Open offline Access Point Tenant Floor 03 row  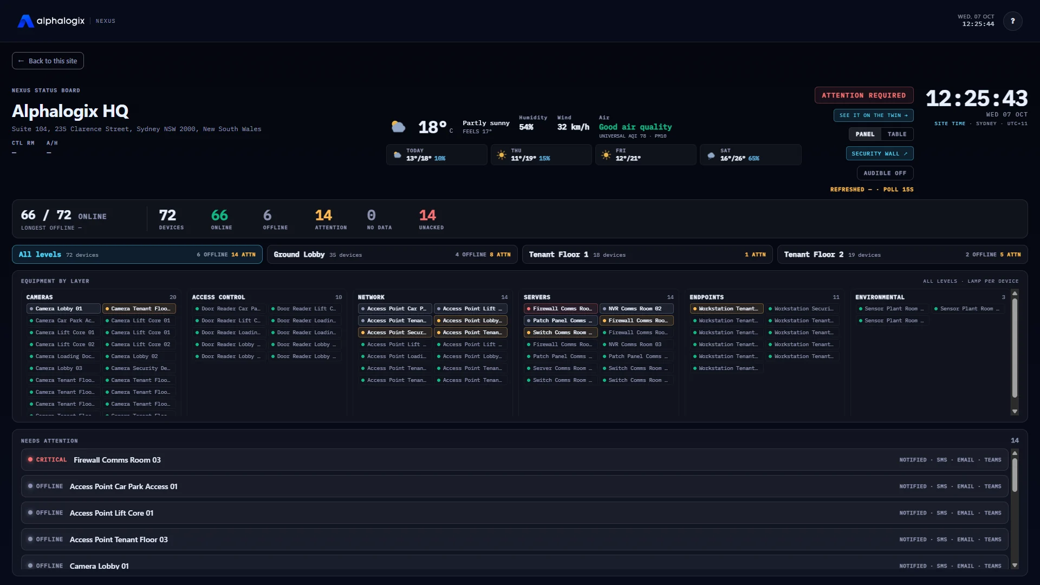click(x=515, y=539)
